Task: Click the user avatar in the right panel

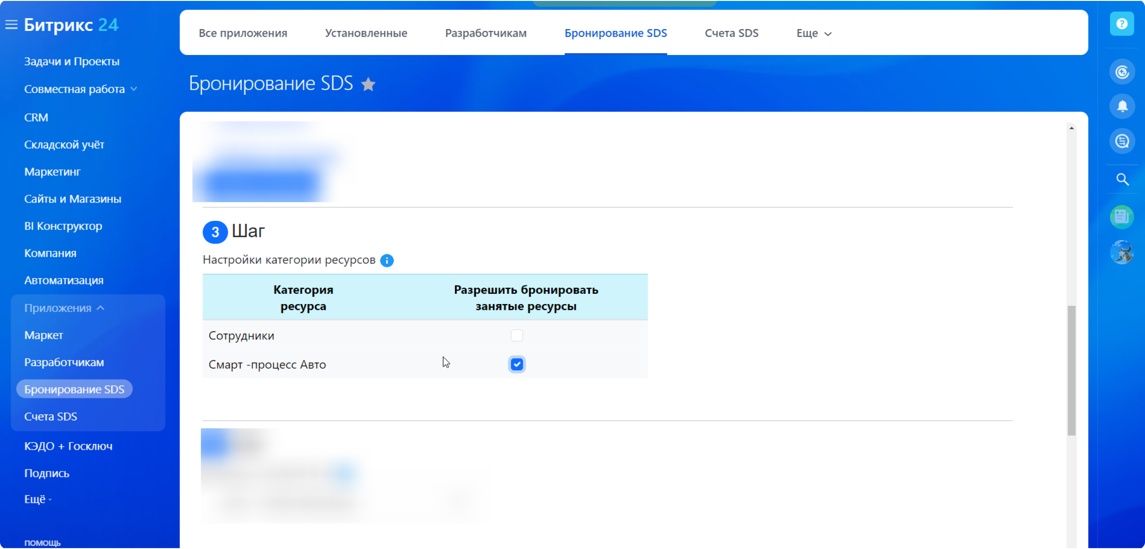Action: pyautogui.click(x=1121, y=253)
